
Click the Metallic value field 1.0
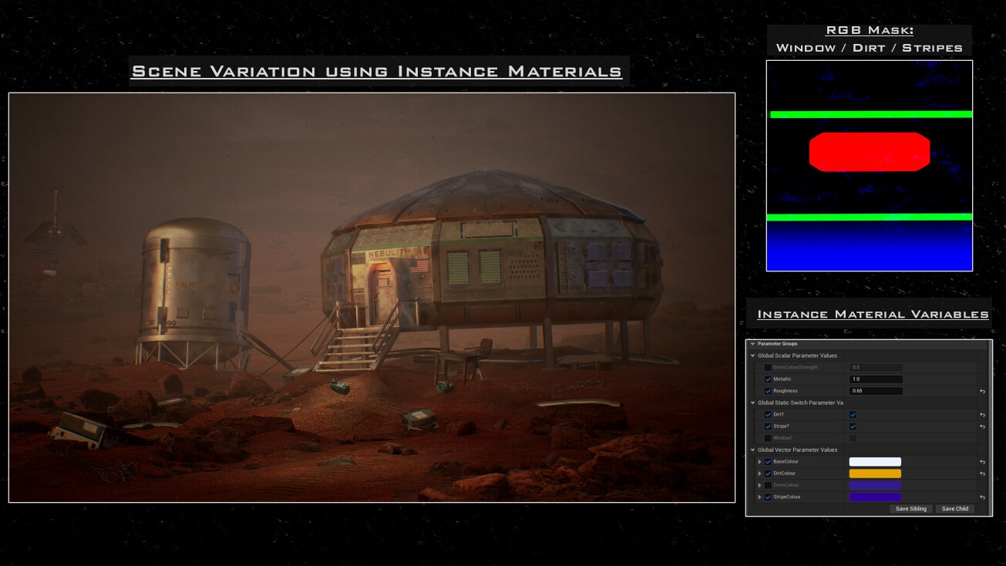pos(876,379)
